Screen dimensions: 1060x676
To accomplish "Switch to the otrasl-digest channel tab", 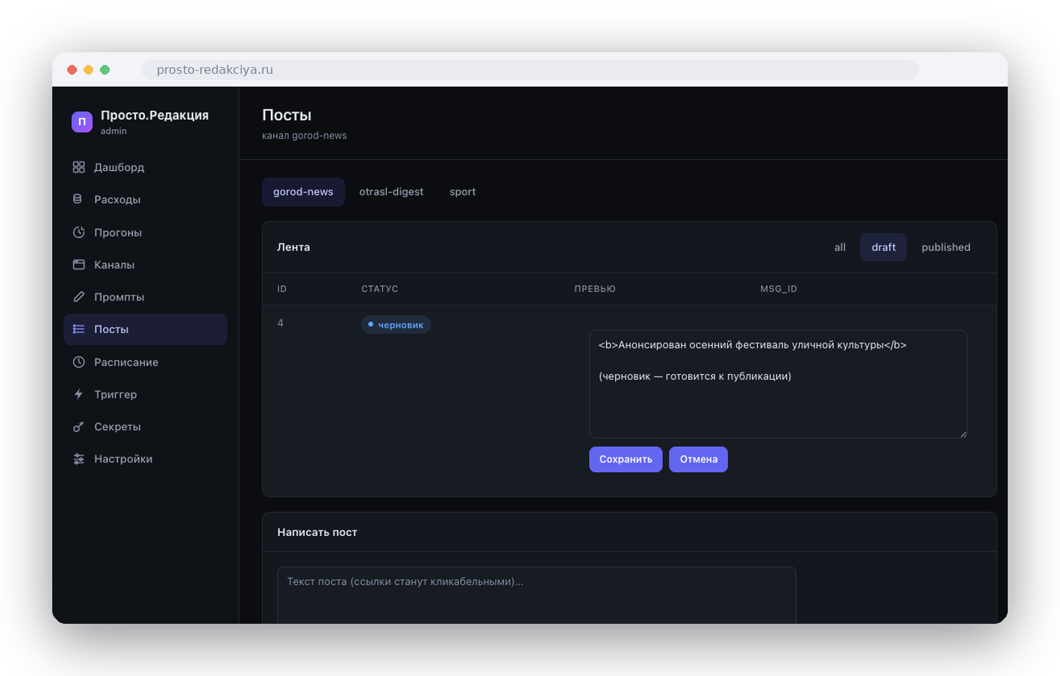I will pyautogui.click(x=391, y=192).
